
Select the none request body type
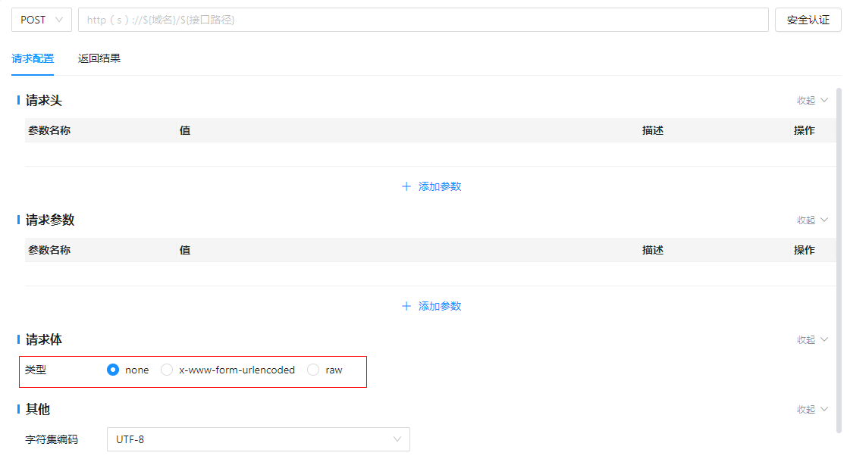(x=114, y=370)
